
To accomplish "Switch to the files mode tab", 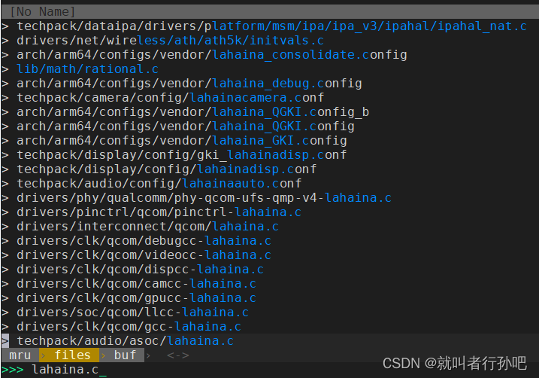I will click(x=72, y=355).
